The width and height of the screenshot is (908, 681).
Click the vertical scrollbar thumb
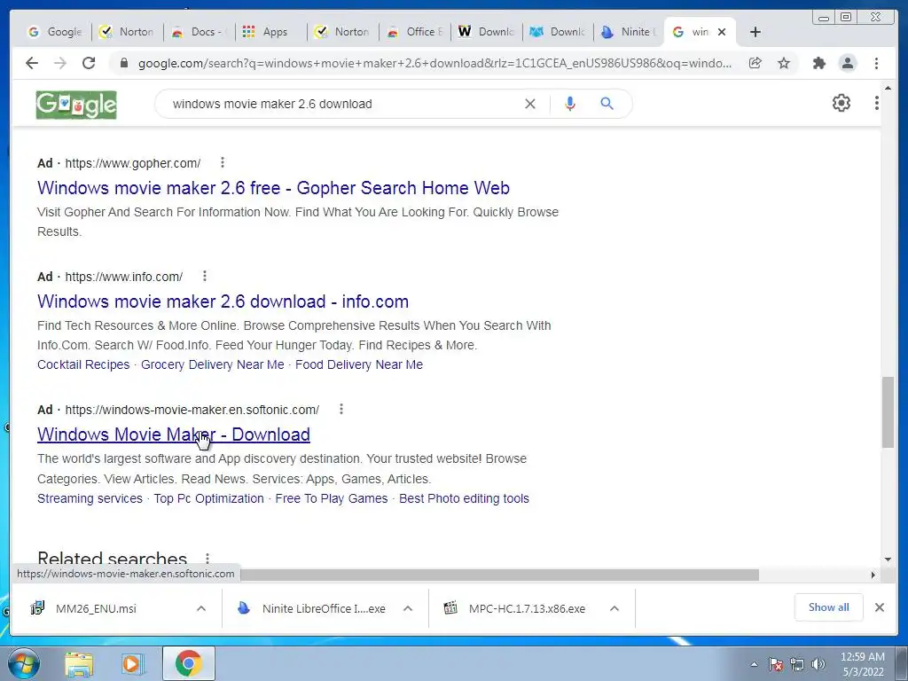tap(888, 412)
